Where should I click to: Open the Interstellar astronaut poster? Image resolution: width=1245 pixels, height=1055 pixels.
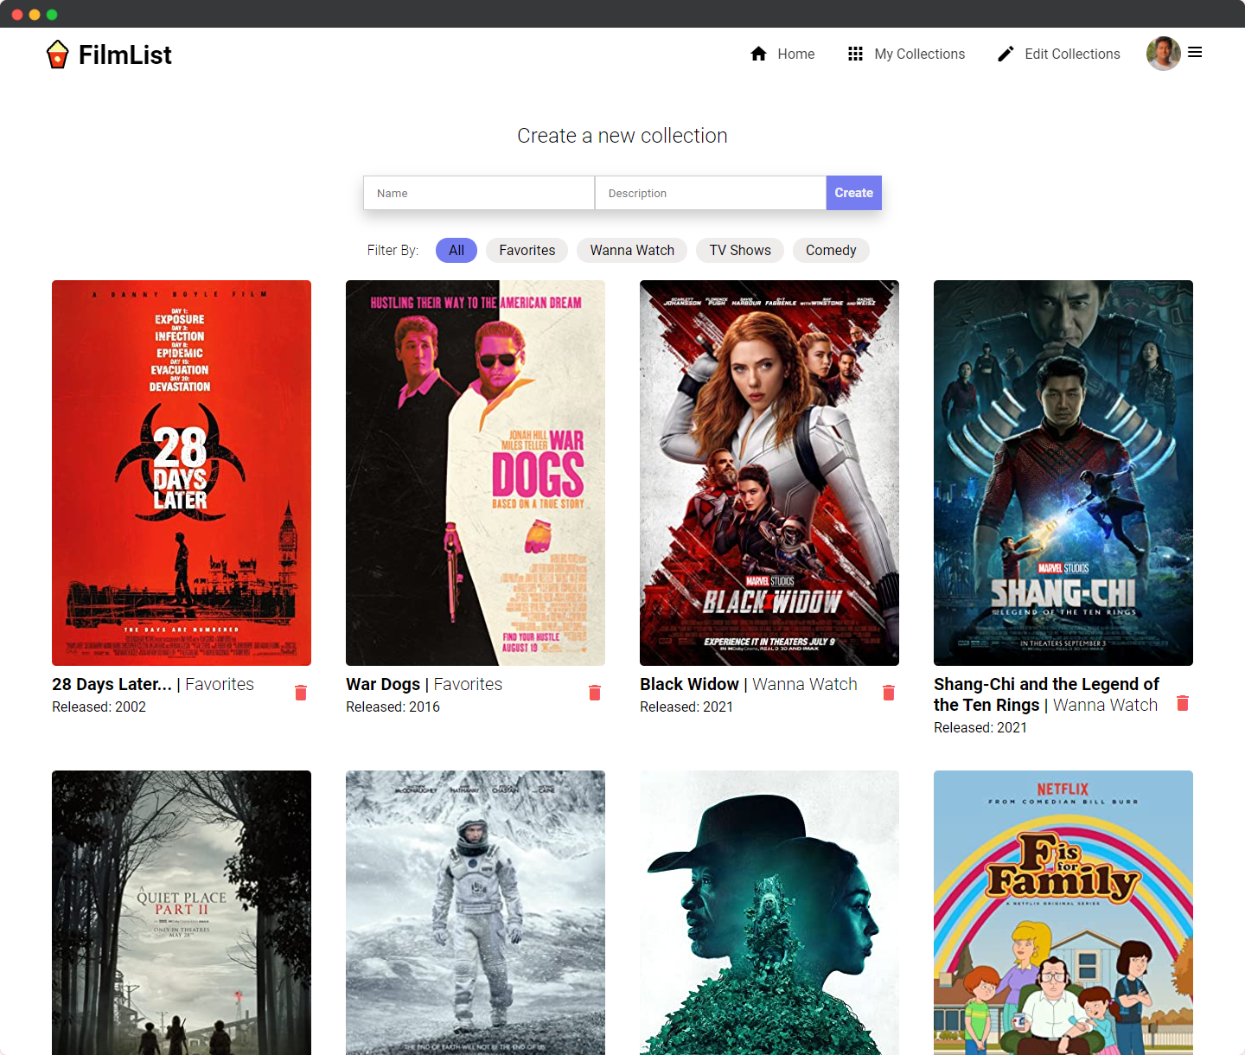click(476, 912)
